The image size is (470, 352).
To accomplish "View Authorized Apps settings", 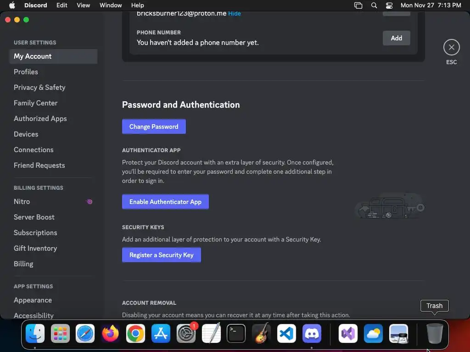I will 53,119.
